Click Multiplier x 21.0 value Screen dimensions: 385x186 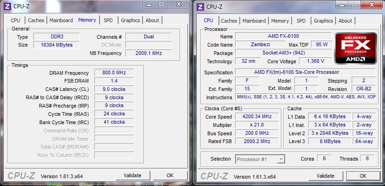(x=257, y=125)
